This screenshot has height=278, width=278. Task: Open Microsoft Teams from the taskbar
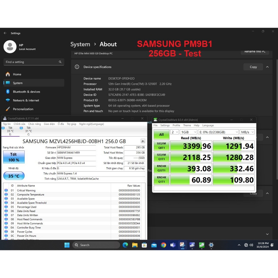click(173, 245)
